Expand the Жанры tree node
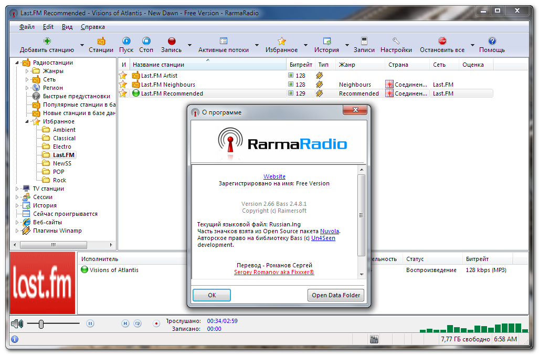 tap(27, 71)
